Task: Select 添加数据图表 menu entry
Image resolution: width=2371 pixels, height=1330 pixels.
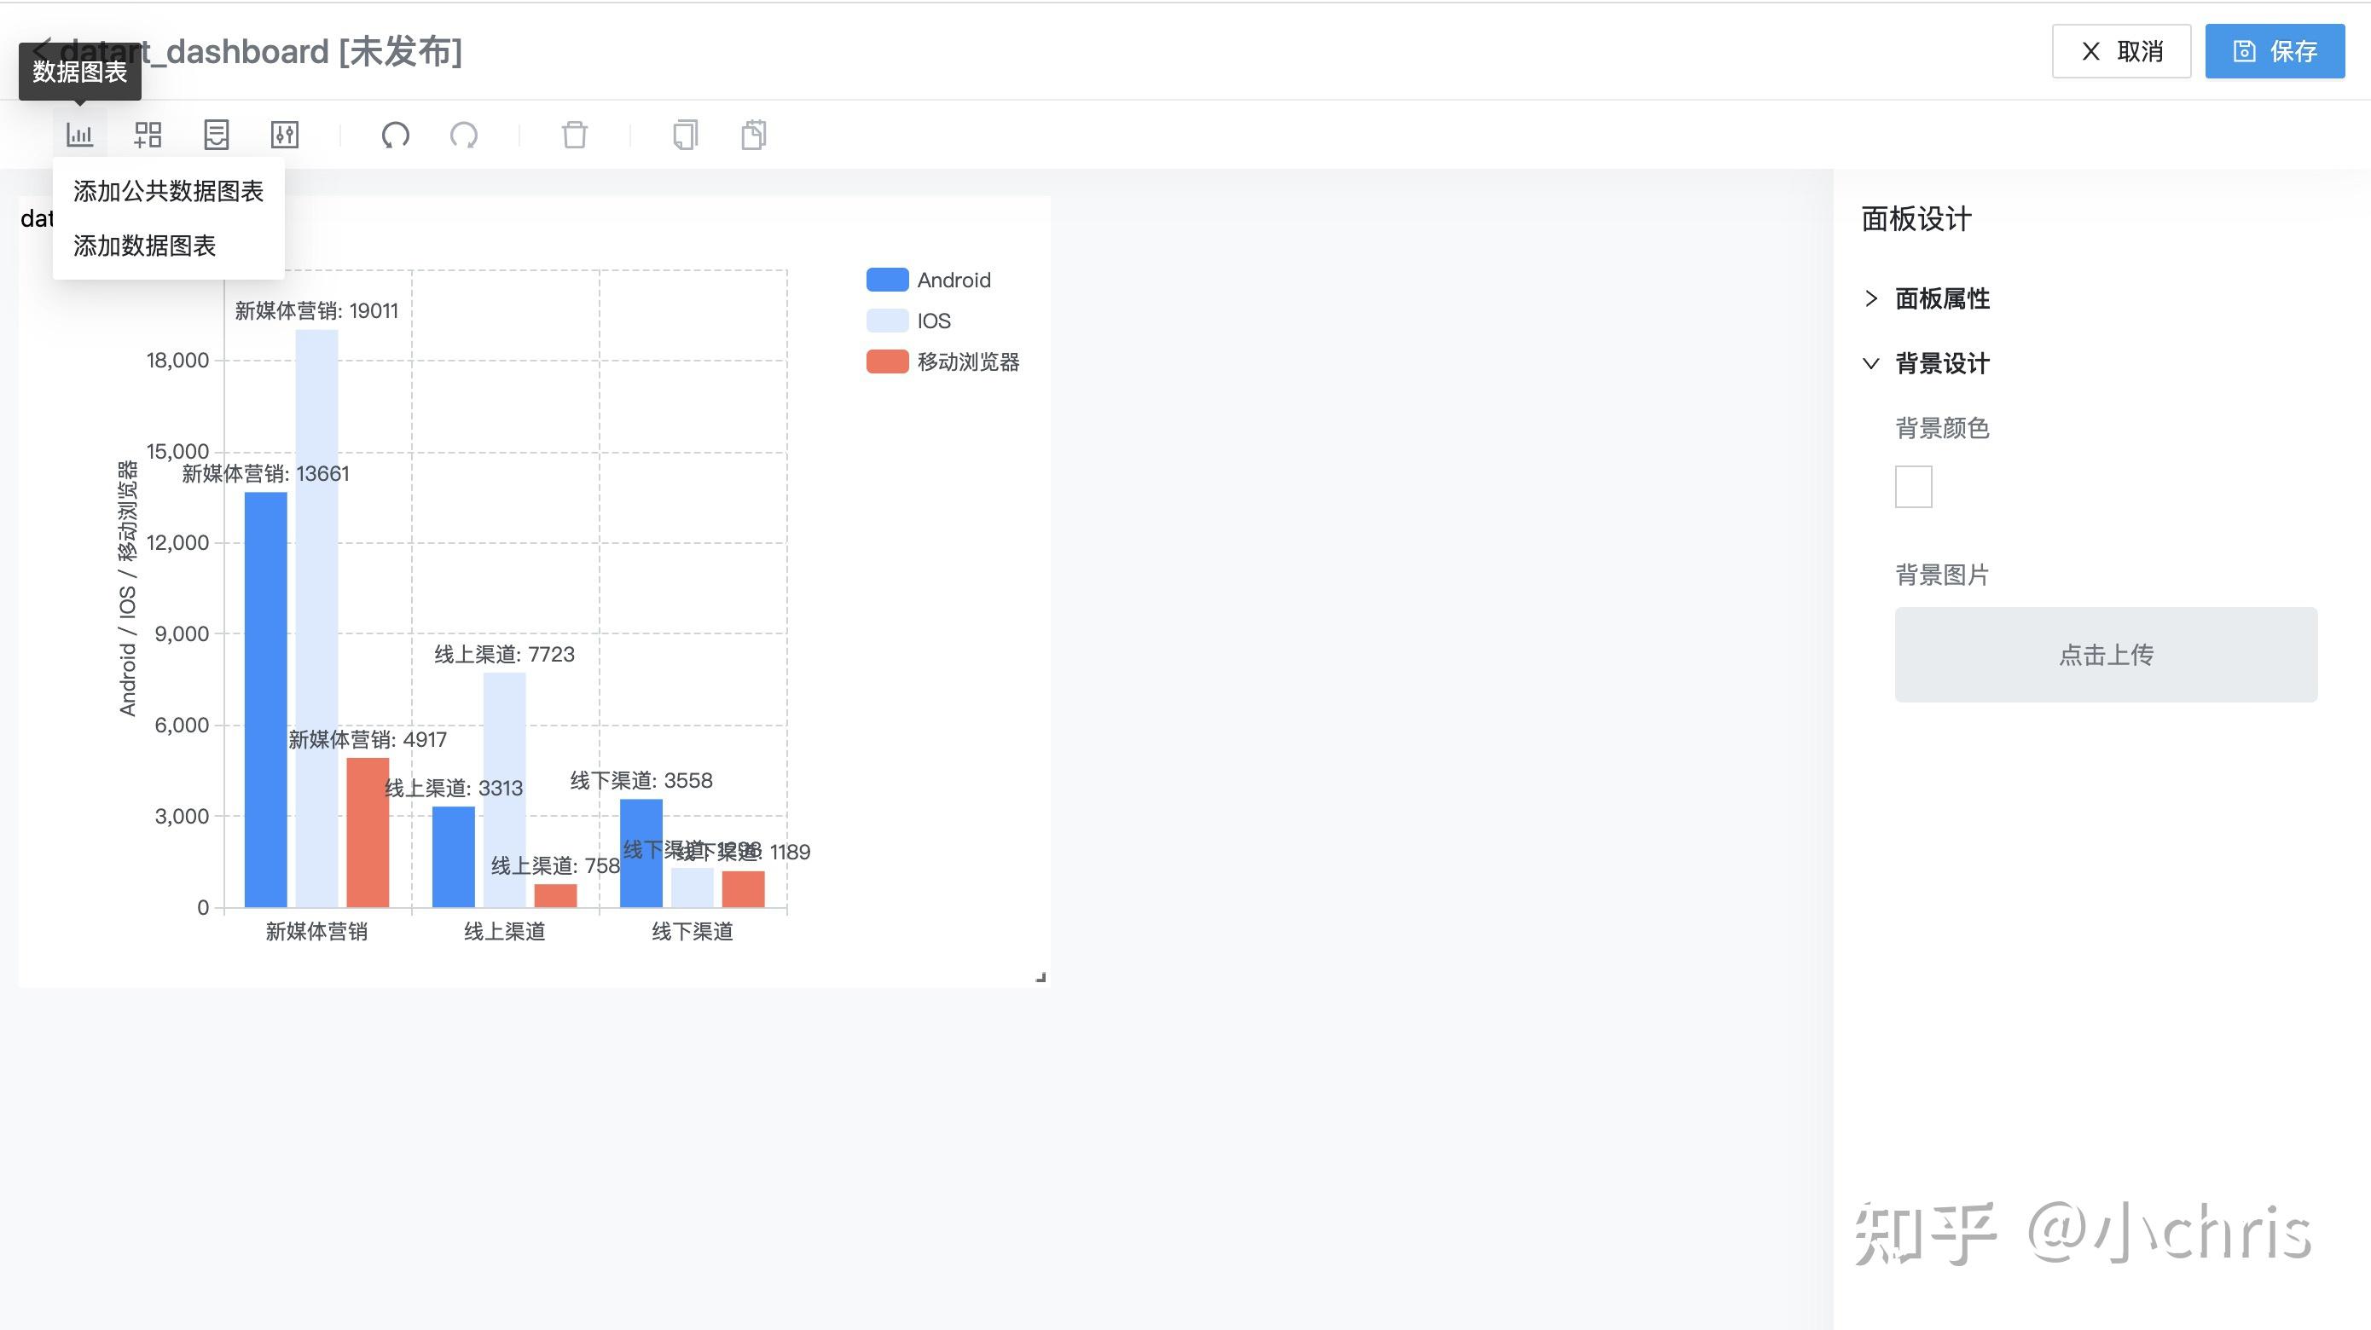Action: point(144,246)
